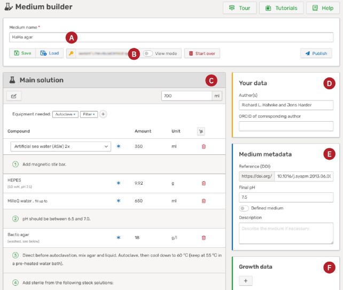Image resolution: width=343 pixels, height=290 pixels.
Task: Delete the Bacto agar row
Action: [x=204, y=238]
